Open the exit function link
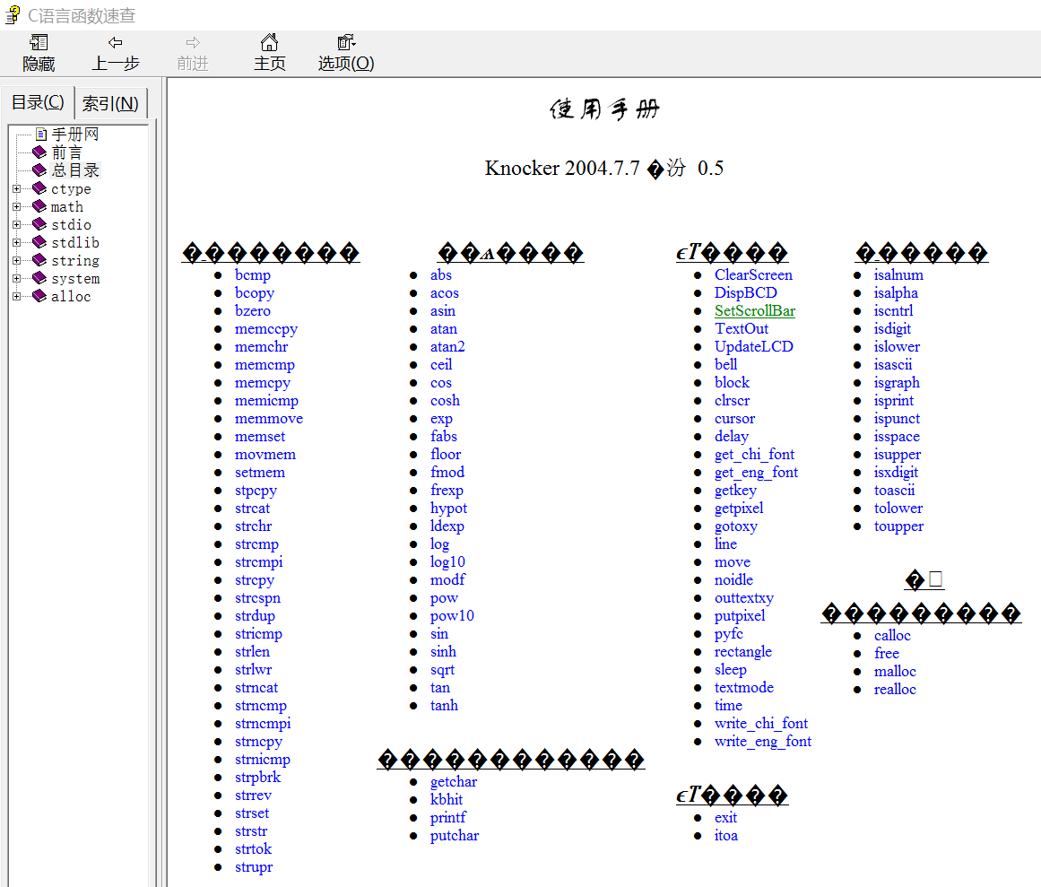1041x887 pixels. tap(725, 817)
